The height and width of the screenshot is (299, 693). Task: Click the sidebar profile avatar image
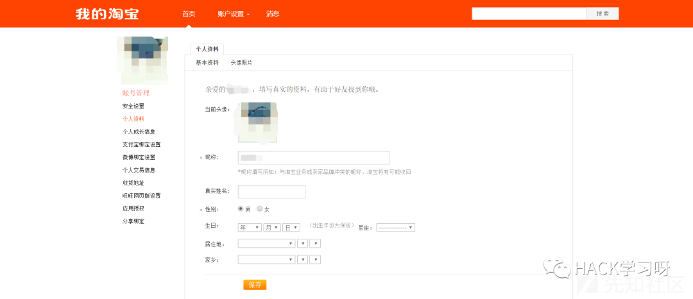click(x=142, y=60)
